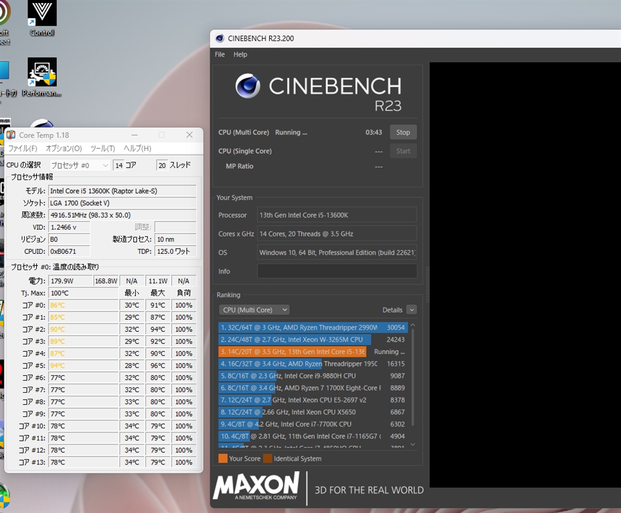Stop the running Multi Core test
Image resolution: width=621 pixels, height=513 pixels.
[x=403, y=132]
